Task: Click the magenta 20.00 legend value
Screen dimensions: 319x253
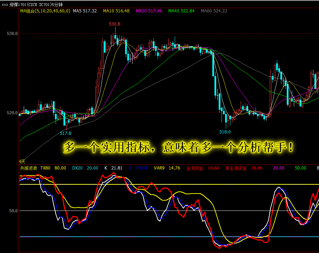Action: click(x=279, y=168)
